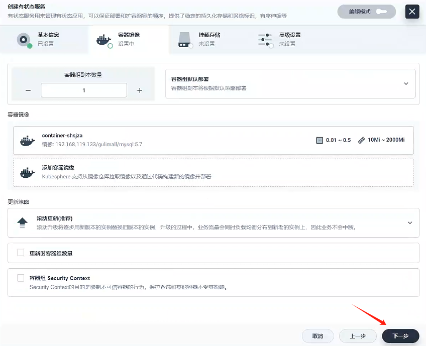Open the 高级设置 step tab
The height and width of the screenshot is (346, 426).
pyautogui.click(x=290, y=39)
